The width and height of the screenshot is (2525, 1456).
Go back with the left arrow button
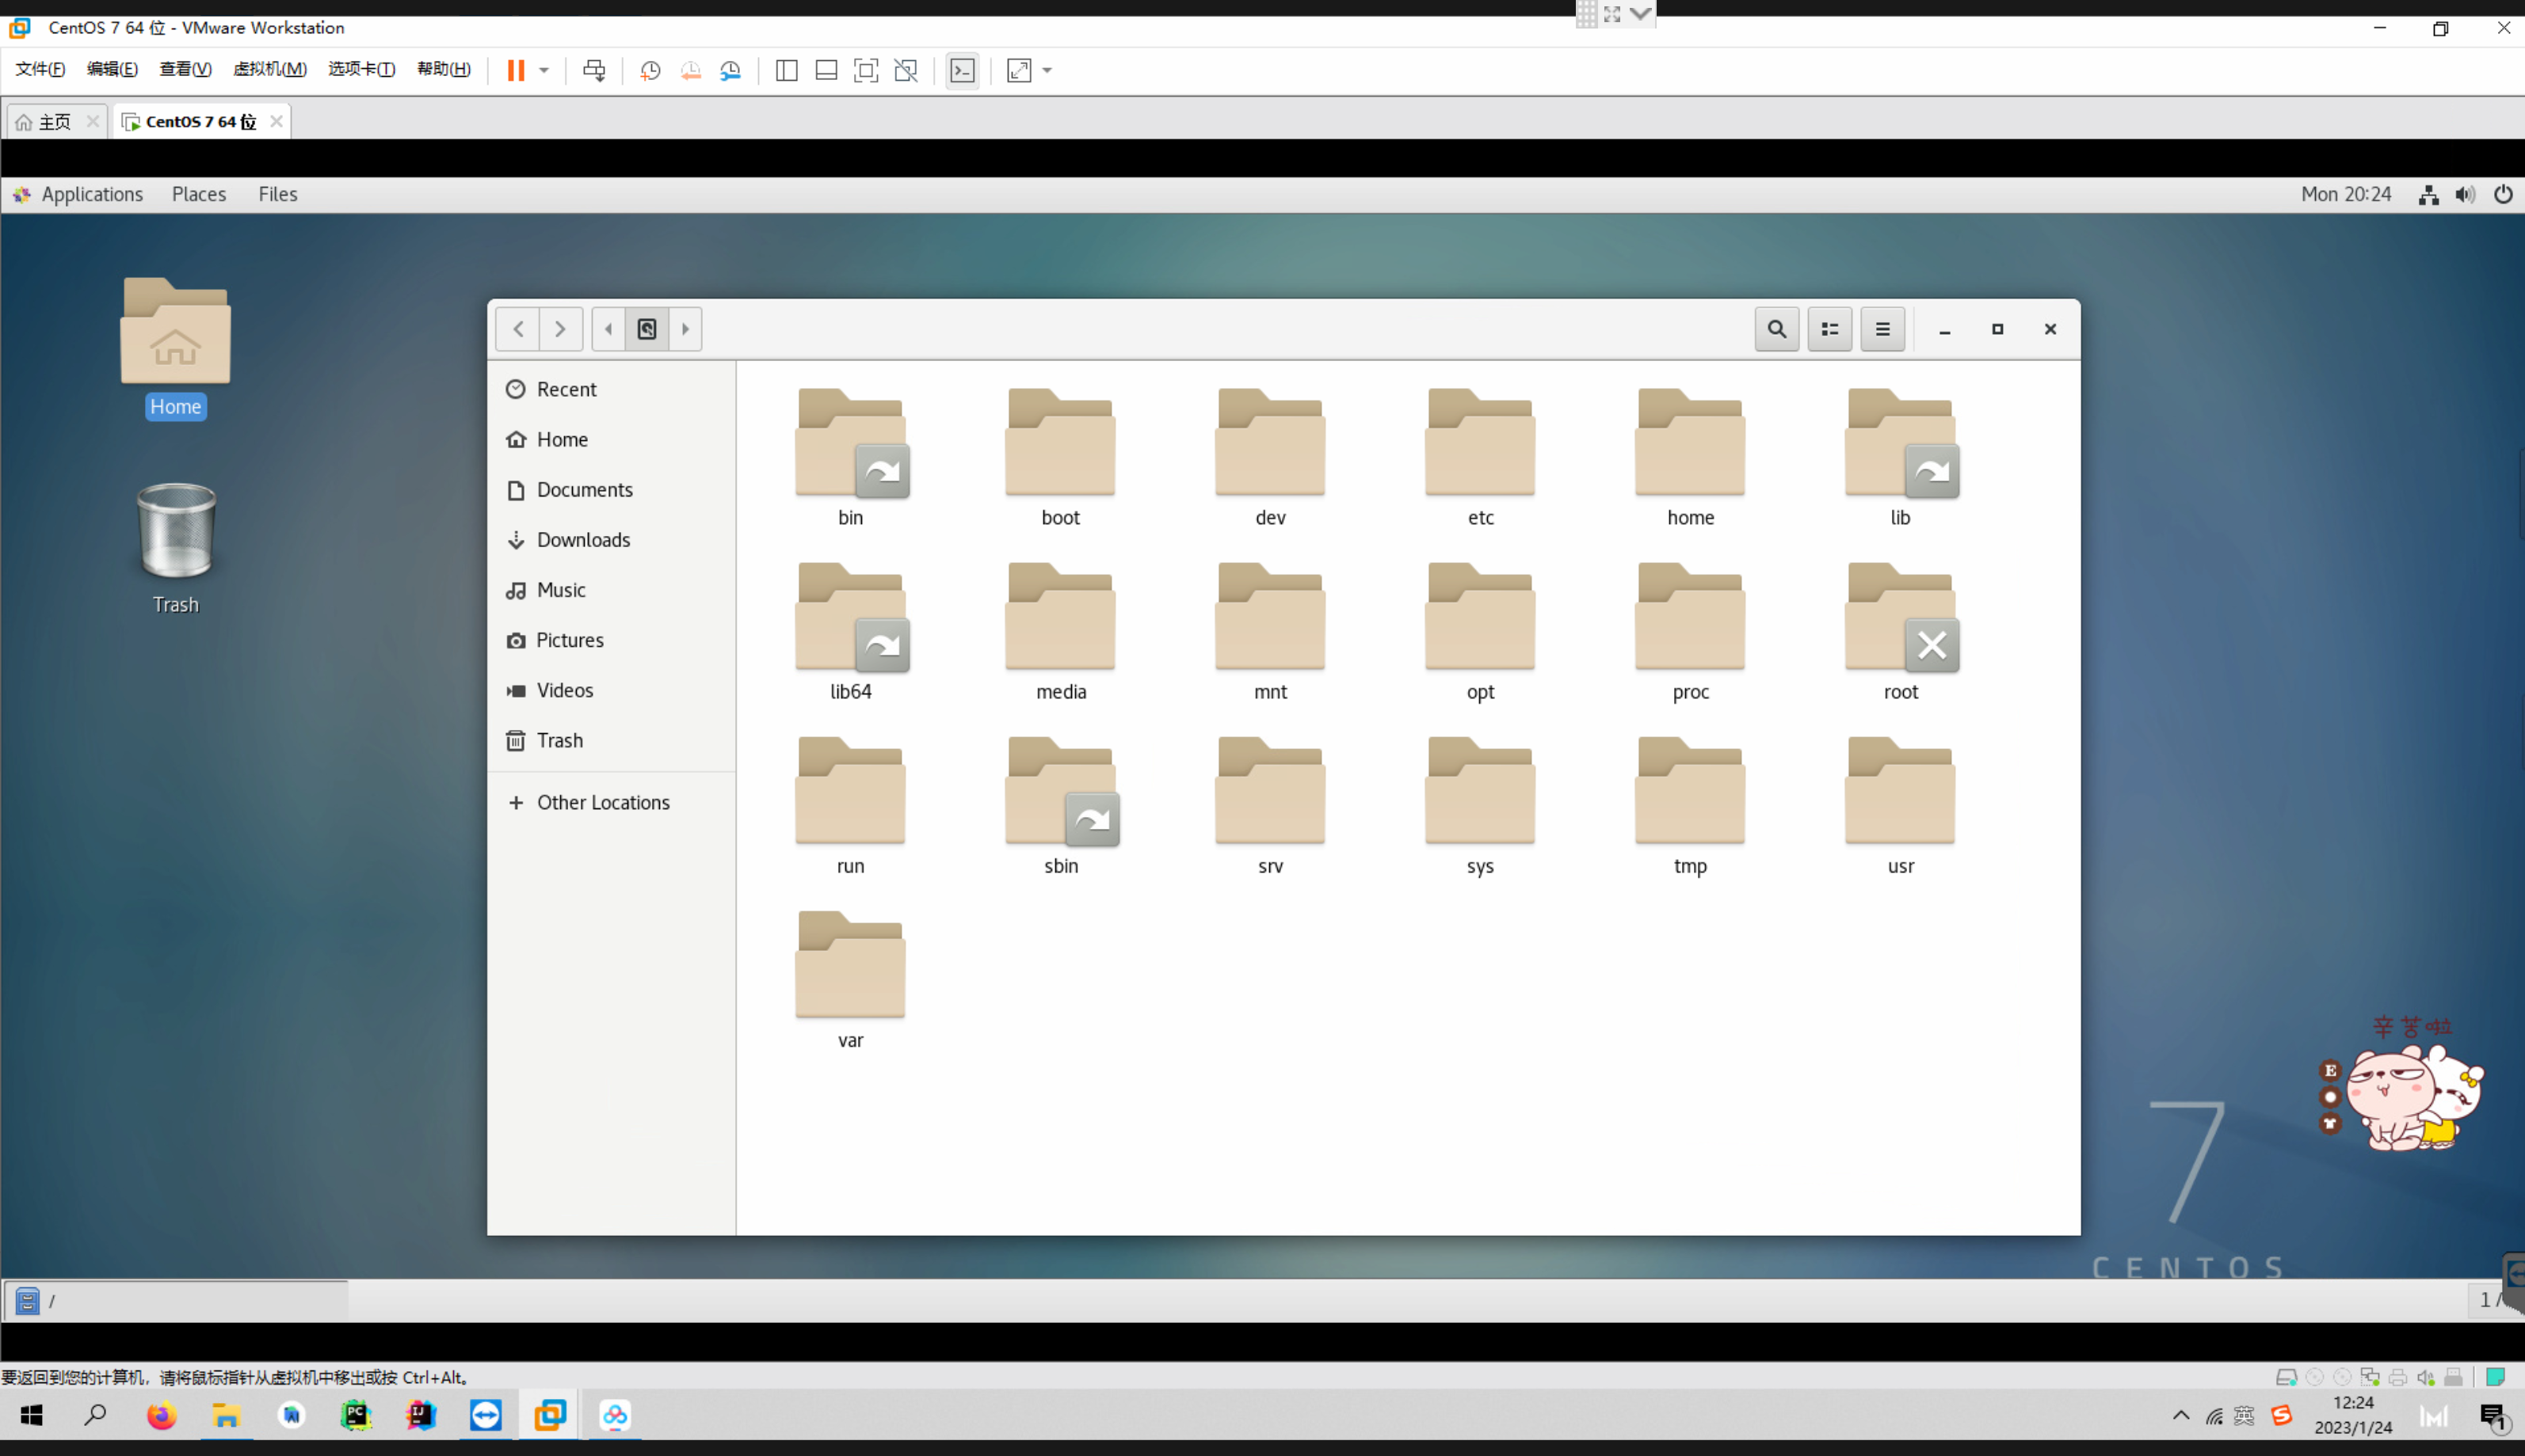click(518, 329)
